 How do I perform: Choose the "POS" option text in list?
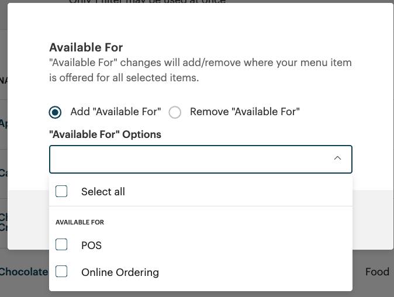[91, 246]
